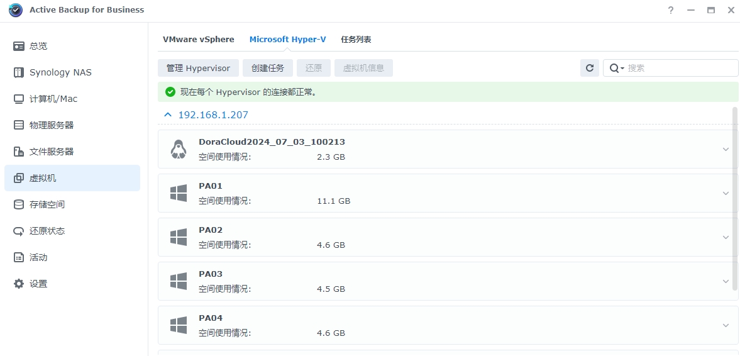This screenshot has height=356, width=740.
Task: Click the 创建任务 create task button
Action: (x=268, y=68)
